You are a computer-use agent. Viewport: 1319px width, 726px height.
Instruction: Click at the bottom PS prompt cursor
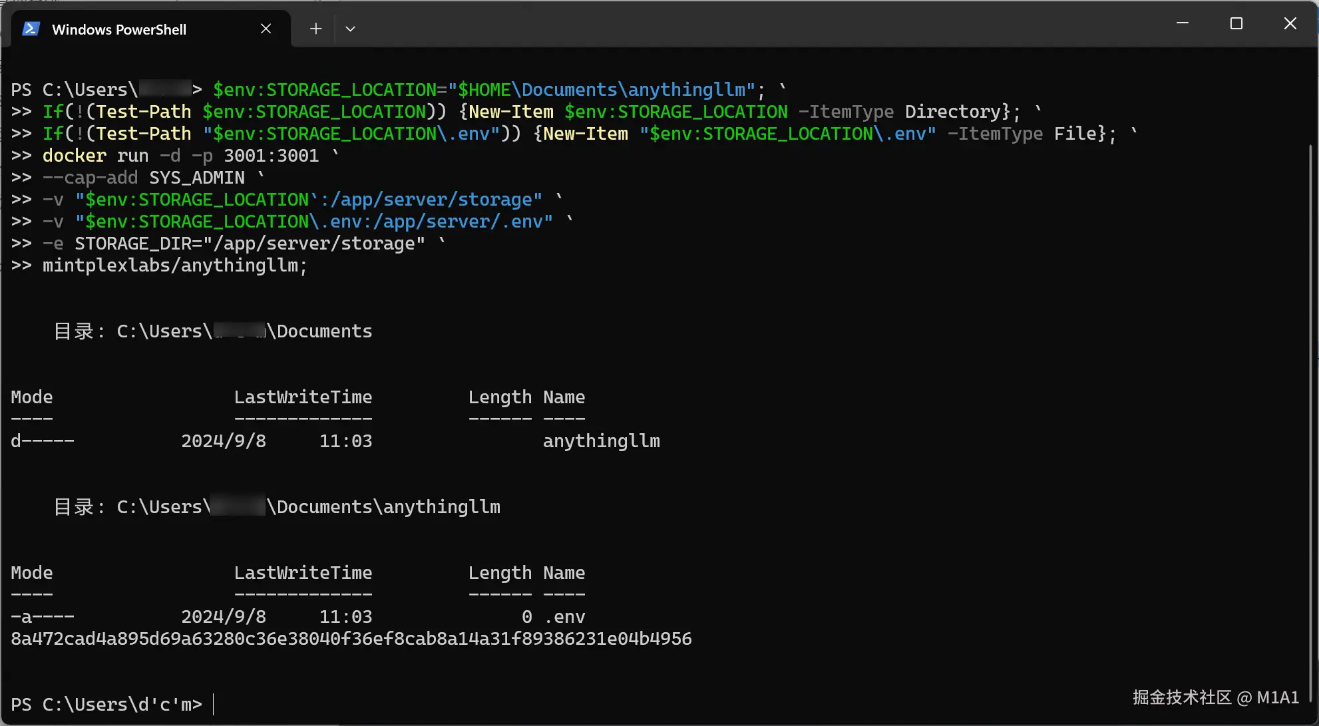[x=214, y=704]
